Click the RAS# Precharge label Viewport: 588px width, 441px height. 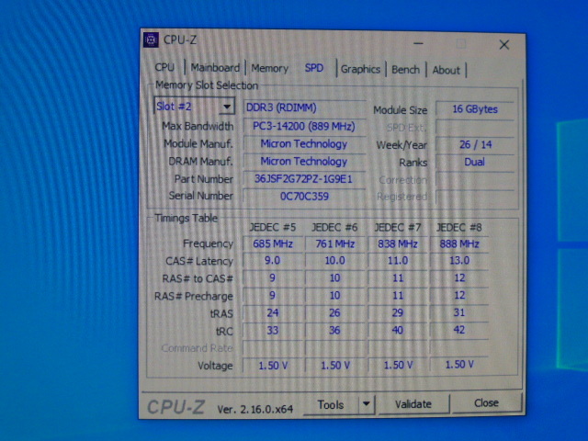[x=194, y=296]
